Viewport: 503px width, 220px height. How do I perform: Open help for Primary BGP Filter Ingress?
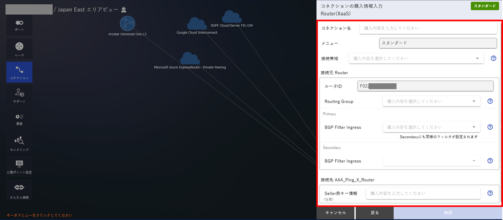tap(490, 127)
